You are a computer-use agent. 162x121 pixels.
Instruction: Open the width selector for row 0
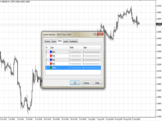click(76, 52)
